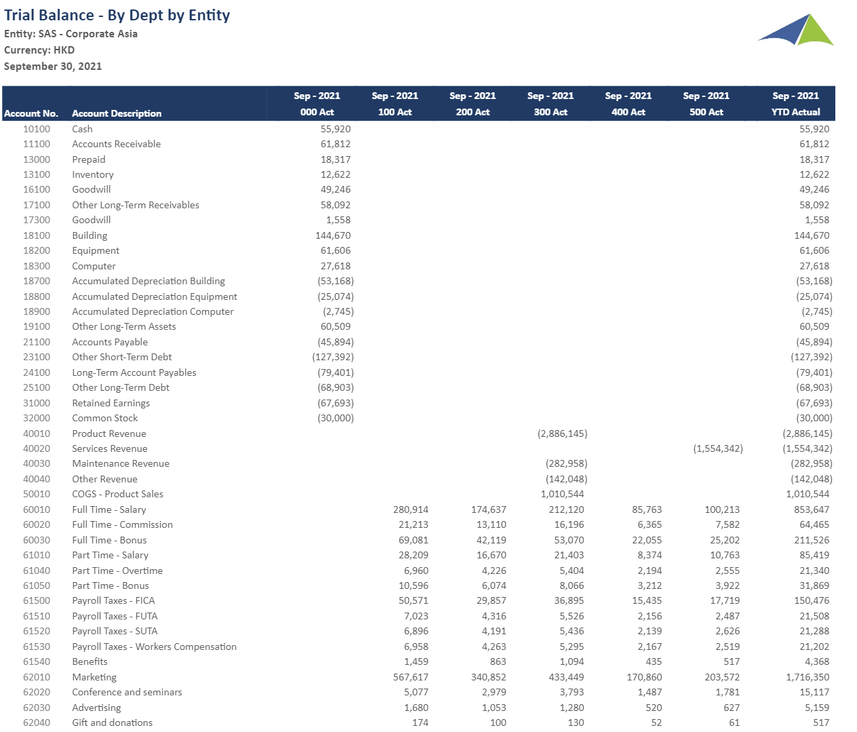Click Payroll Taxes - Workers Compensation label
Screen dimensions: 857x732
click(x=155, y=647)
